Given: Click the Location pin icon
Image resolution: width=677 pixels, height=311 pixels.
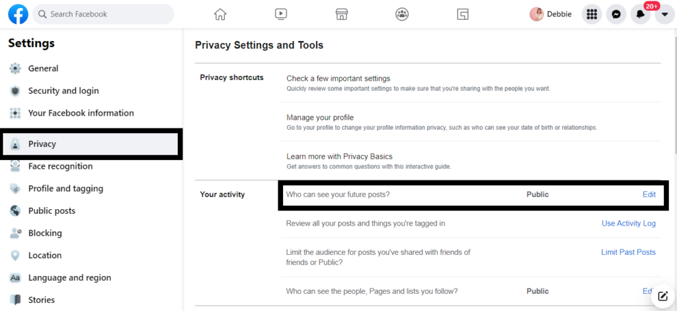Looking at the screenshot, I should pyautogui.click(x=15, y=255).
